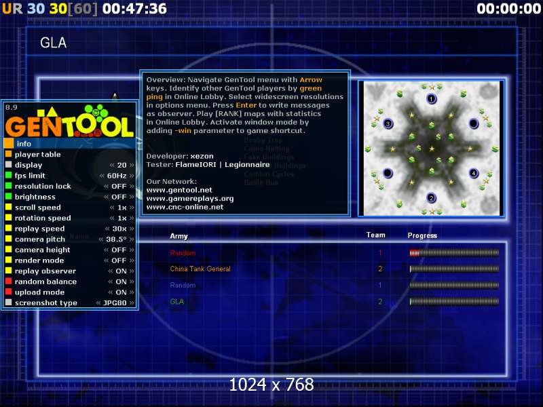Viewport: 543px width, 407px height.
Task: Click start position 4 on the minimap
Action: [x=474, y=173]
